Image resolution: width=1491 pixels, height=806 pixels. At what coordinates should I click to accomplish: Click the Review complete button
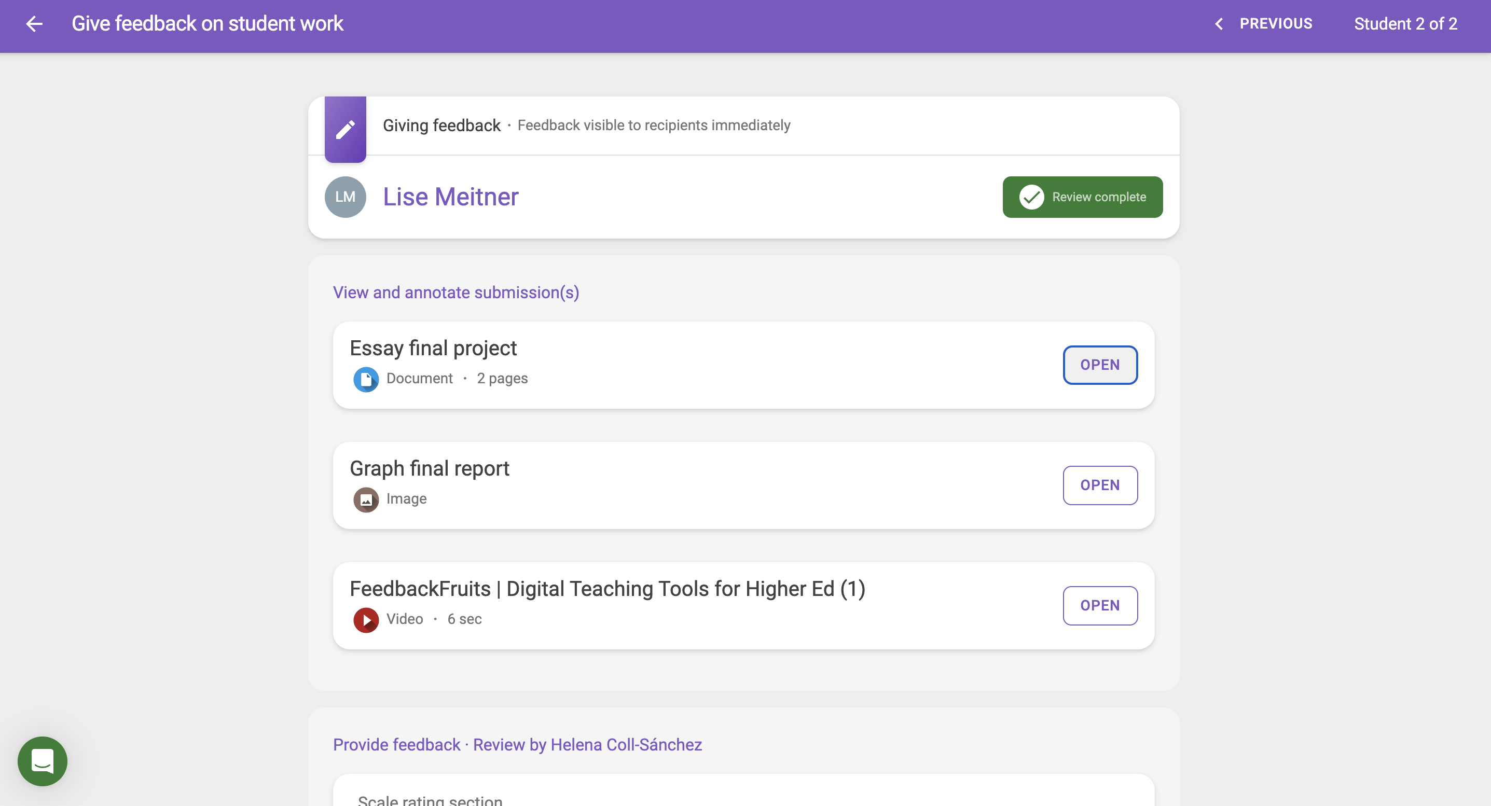1082,197
